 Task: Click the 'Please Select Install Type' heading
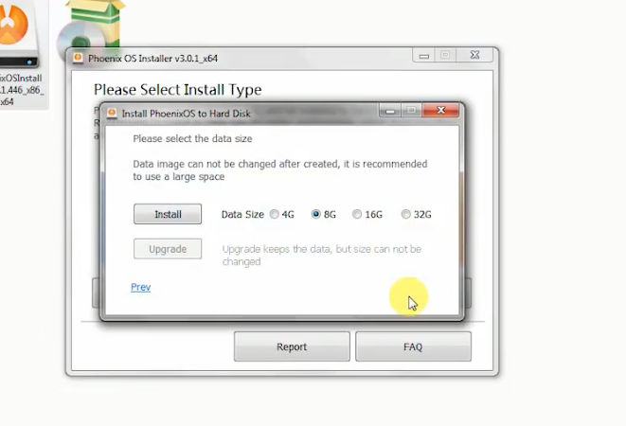(178, 89)
